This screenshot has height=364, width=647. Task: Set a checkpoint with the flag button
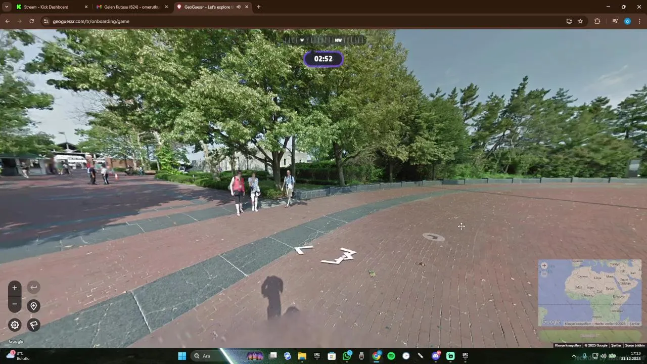point(33,325)
